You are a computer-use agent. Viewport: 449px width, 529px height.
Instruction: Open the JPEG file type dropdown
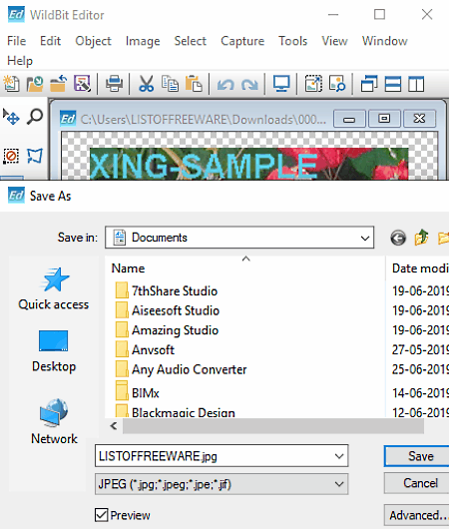tap(222, 484)
